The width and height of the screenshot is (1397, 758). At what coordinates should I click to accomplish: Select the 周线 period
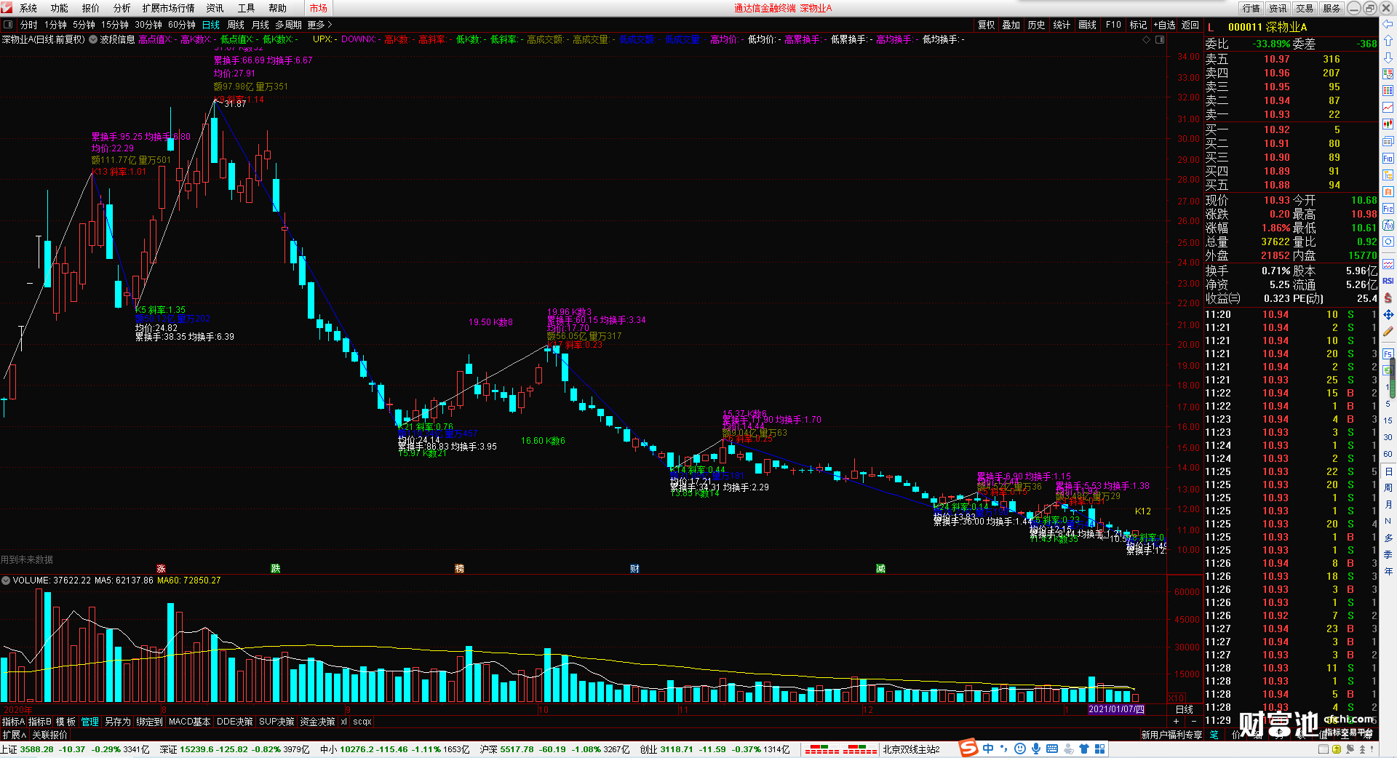[x=236, y=25]
